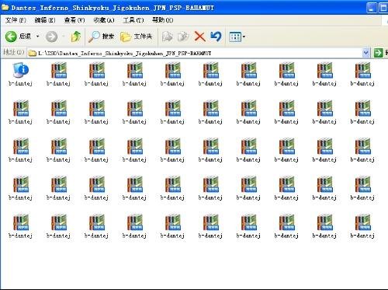Click inside the address path field

[x=195, y=53]
